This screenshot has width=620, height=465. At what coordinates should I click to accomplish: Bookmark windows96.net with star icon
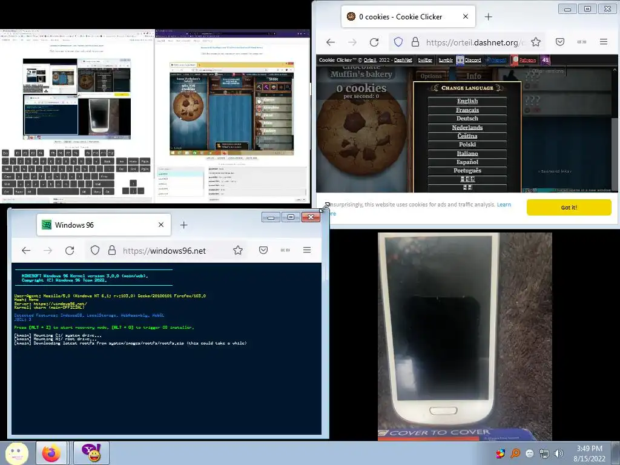click(x=237, y=250)
